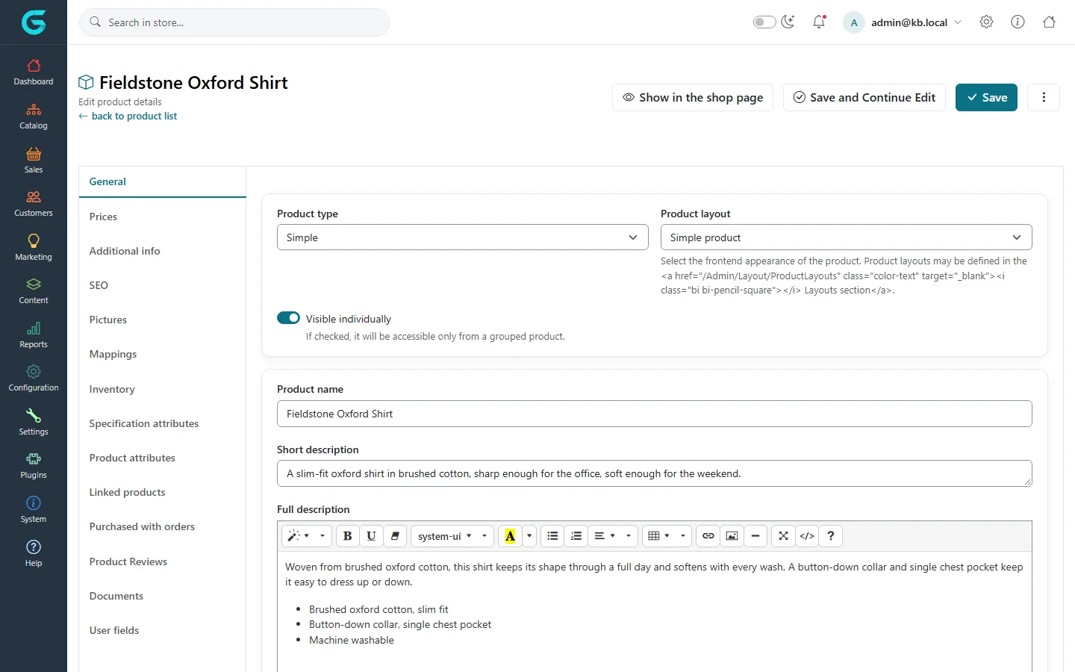Image resolution: width=1075 pixels, height=672 pixels.
Task: Insert an unordered bullet list
Action: point(552,535)
